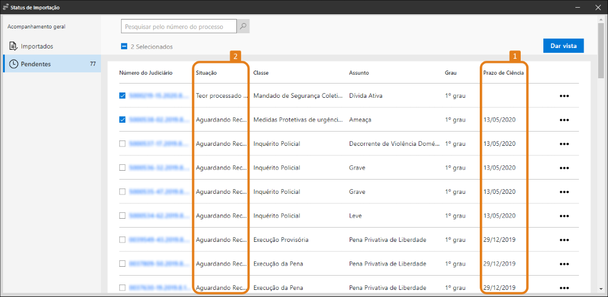Select Medidas Protetivas de urgênci... cell
Screen dimensions: 608x297
pos(298,120)
